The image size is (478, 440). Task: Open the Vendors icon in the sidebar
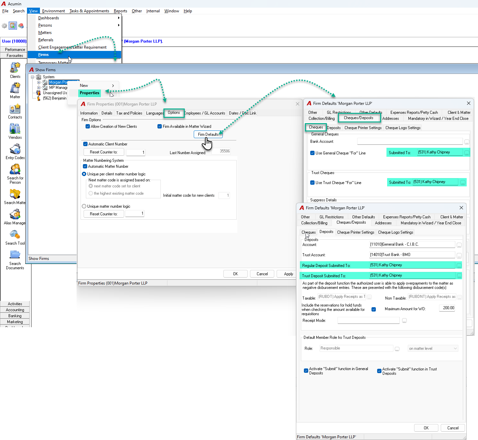(15, 129)
